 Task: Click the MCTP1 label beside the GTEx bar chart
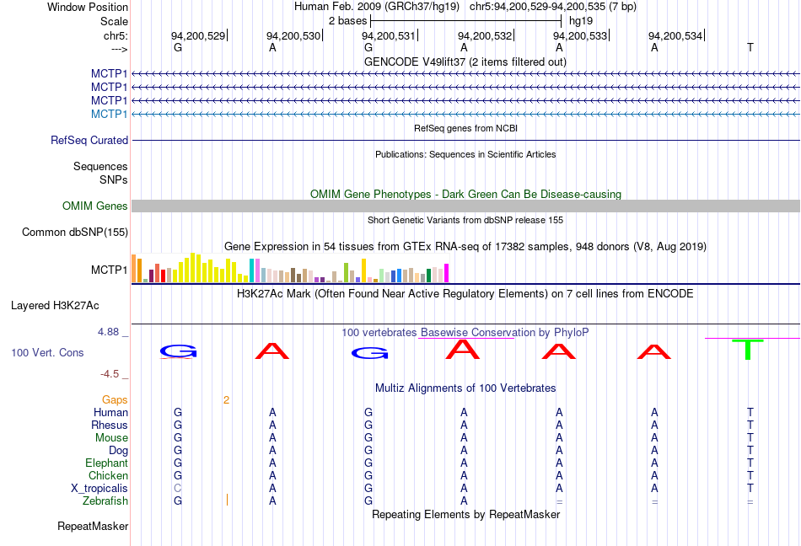(109, 270)
